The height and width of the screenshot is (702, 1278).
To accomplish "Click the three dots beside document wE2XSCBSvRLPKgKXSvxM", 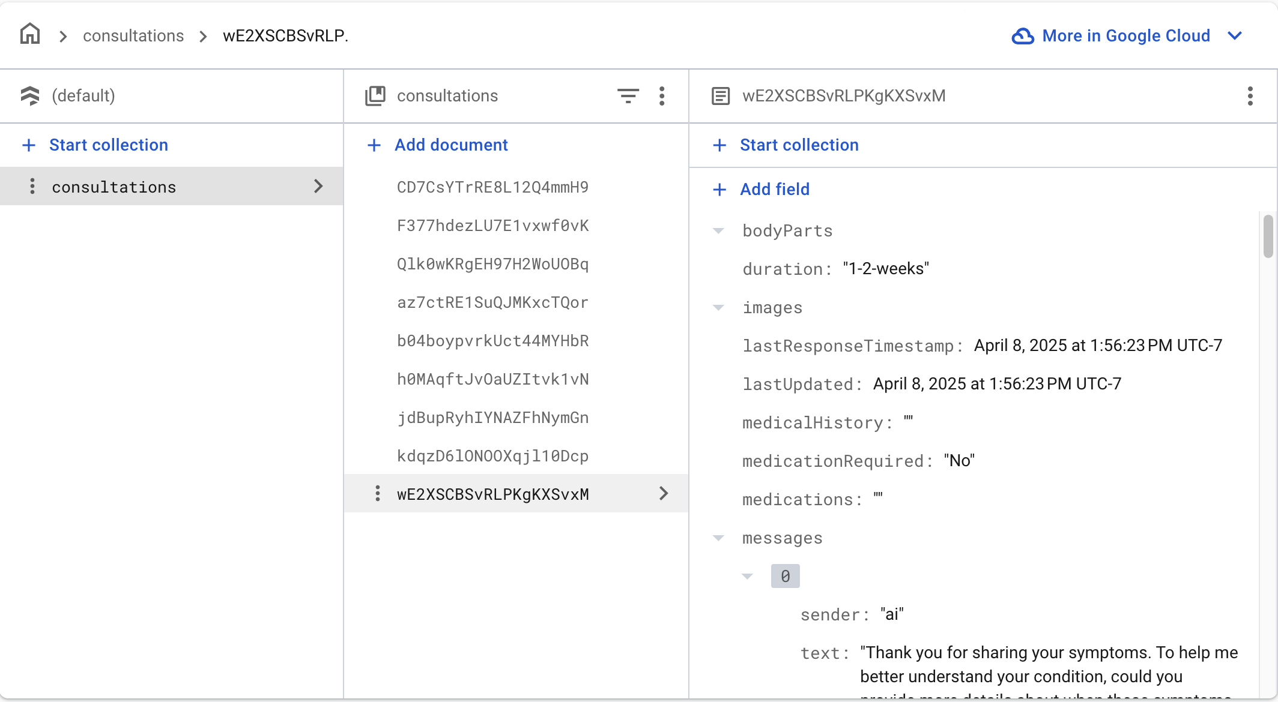I will [377, 494].
